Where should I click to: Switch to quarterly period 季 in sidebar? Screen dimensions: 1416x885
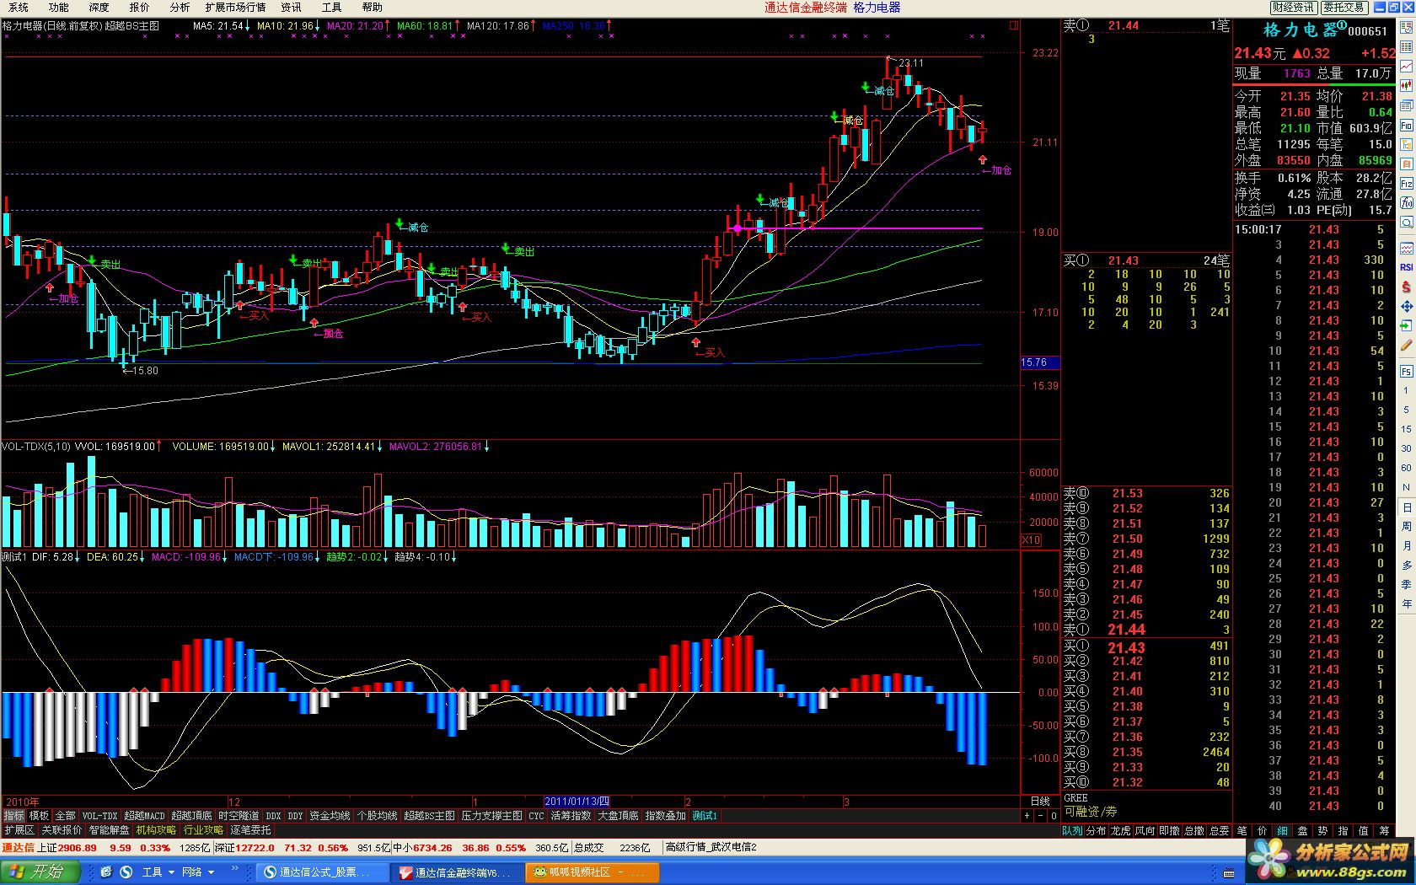(x=1406, y=584)
